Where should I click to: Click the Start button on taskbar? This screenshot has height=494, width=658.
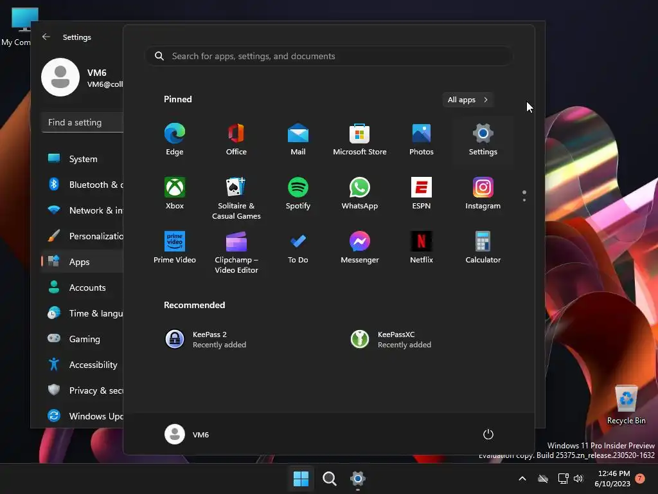tap(301, 479)
